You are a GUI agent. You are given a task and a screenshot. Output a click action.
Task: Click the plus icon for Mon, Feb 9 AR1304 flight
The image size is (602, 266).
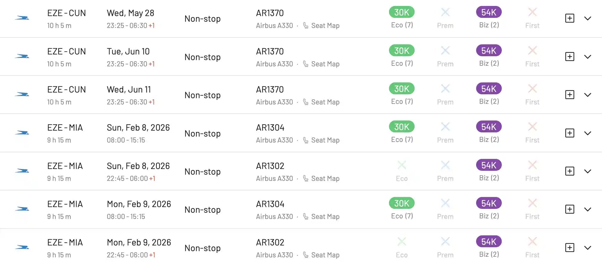(x=570, y=209)
